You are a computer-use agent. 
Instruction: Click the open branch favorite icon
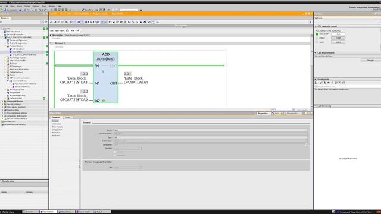coord(73,30)
